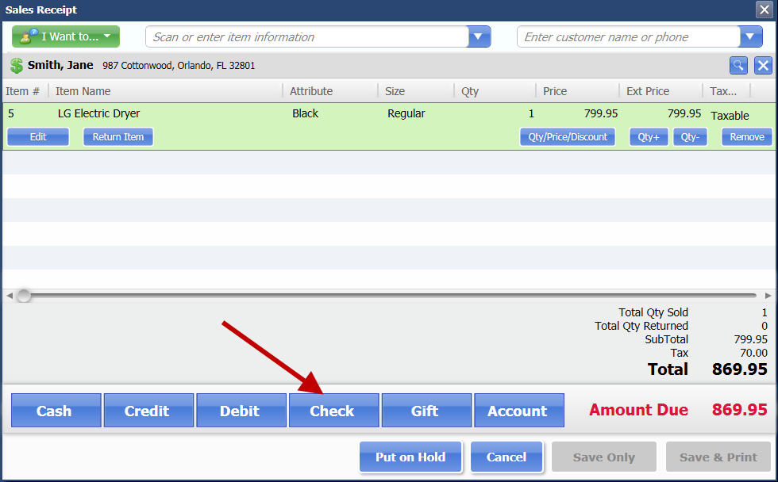Image resolution: width=778 pixels, height=482 pixels.
Task: Click the horizontal scrollbar slider handle
Action: click(x=24, y=295)
